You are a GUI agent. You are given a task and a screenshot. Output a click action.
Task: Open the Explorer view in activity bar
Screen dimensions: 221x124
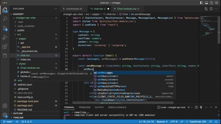point(5,10)
